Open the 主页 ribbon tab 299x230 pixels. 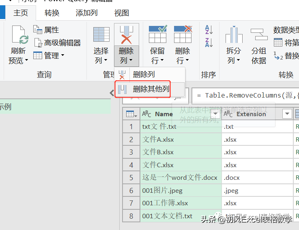click(x=21, y=13)
